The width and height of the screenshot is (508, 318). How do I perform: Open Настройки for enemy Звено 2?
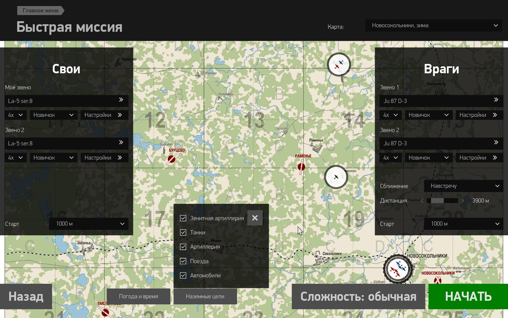coord(480,157)
